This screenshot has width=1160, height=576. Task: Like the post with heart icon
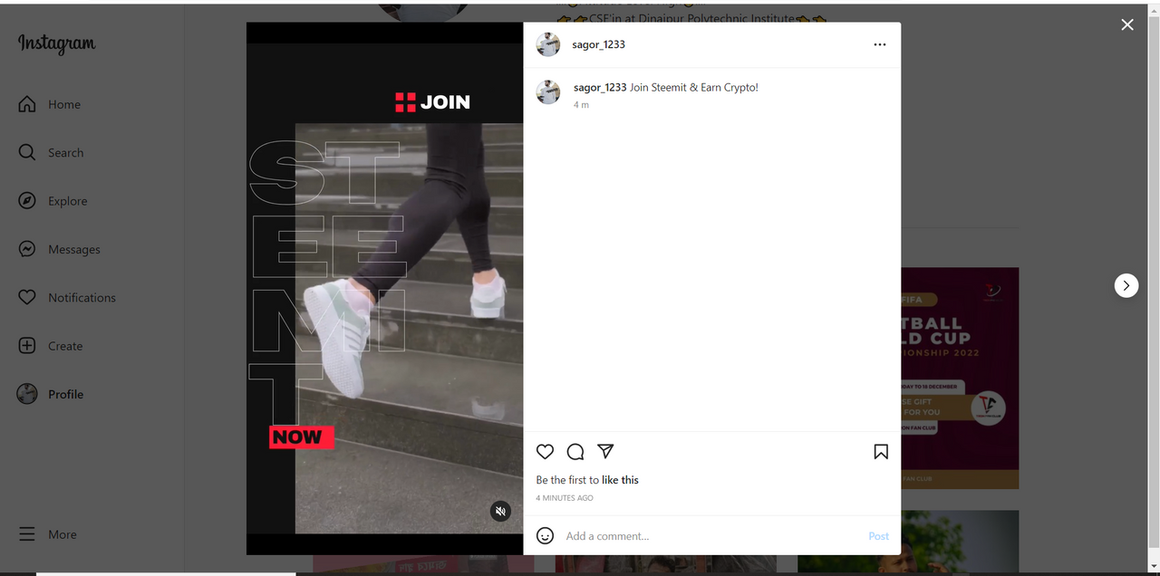(545, 452)
